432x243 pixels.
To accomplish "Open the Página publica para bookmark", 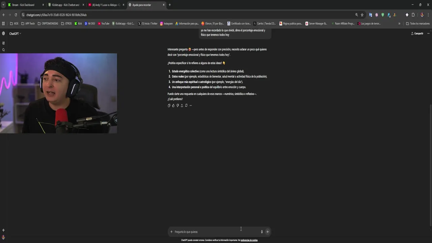I will (x=291, y=24).
